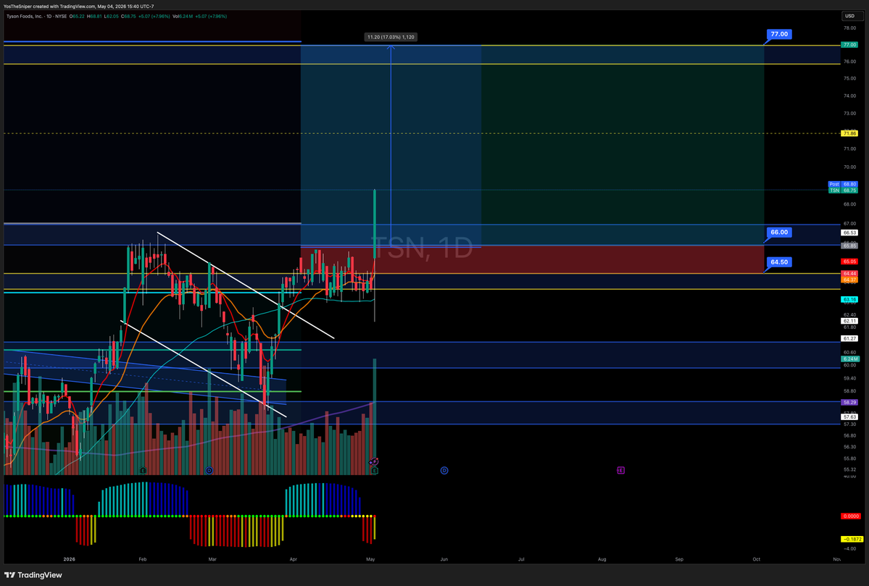Click the green 77.00 axis price tag
The image size is (869, 586).
[x=849, y=45]
